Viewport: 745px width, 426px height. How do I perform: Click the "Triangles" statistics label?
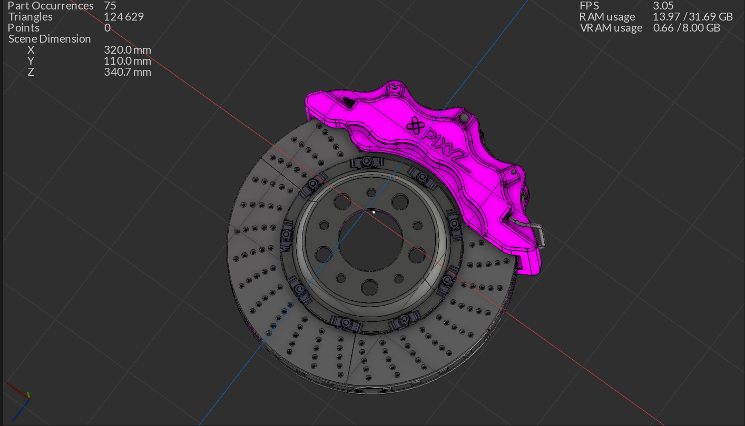pyautogui.click(x=31, y=17)
